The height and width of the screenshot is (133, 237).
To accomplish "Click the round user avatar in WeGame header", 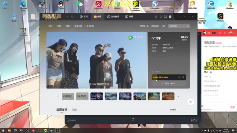I will [x=170, y=17].
